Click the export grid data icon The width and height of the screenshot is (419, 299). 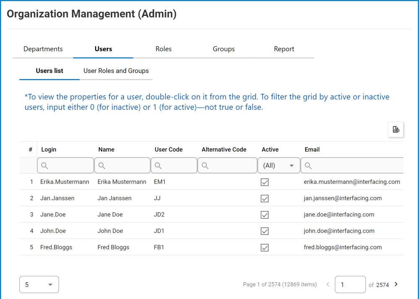pos(396,130)
